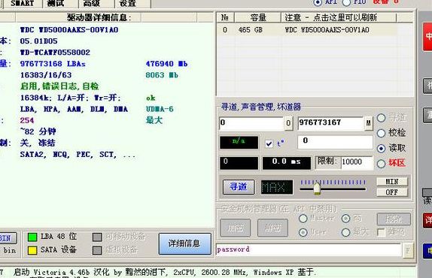Click the 容量 column header
The image size is (432, 278).
pyautogui.click(x=258, y=17)
